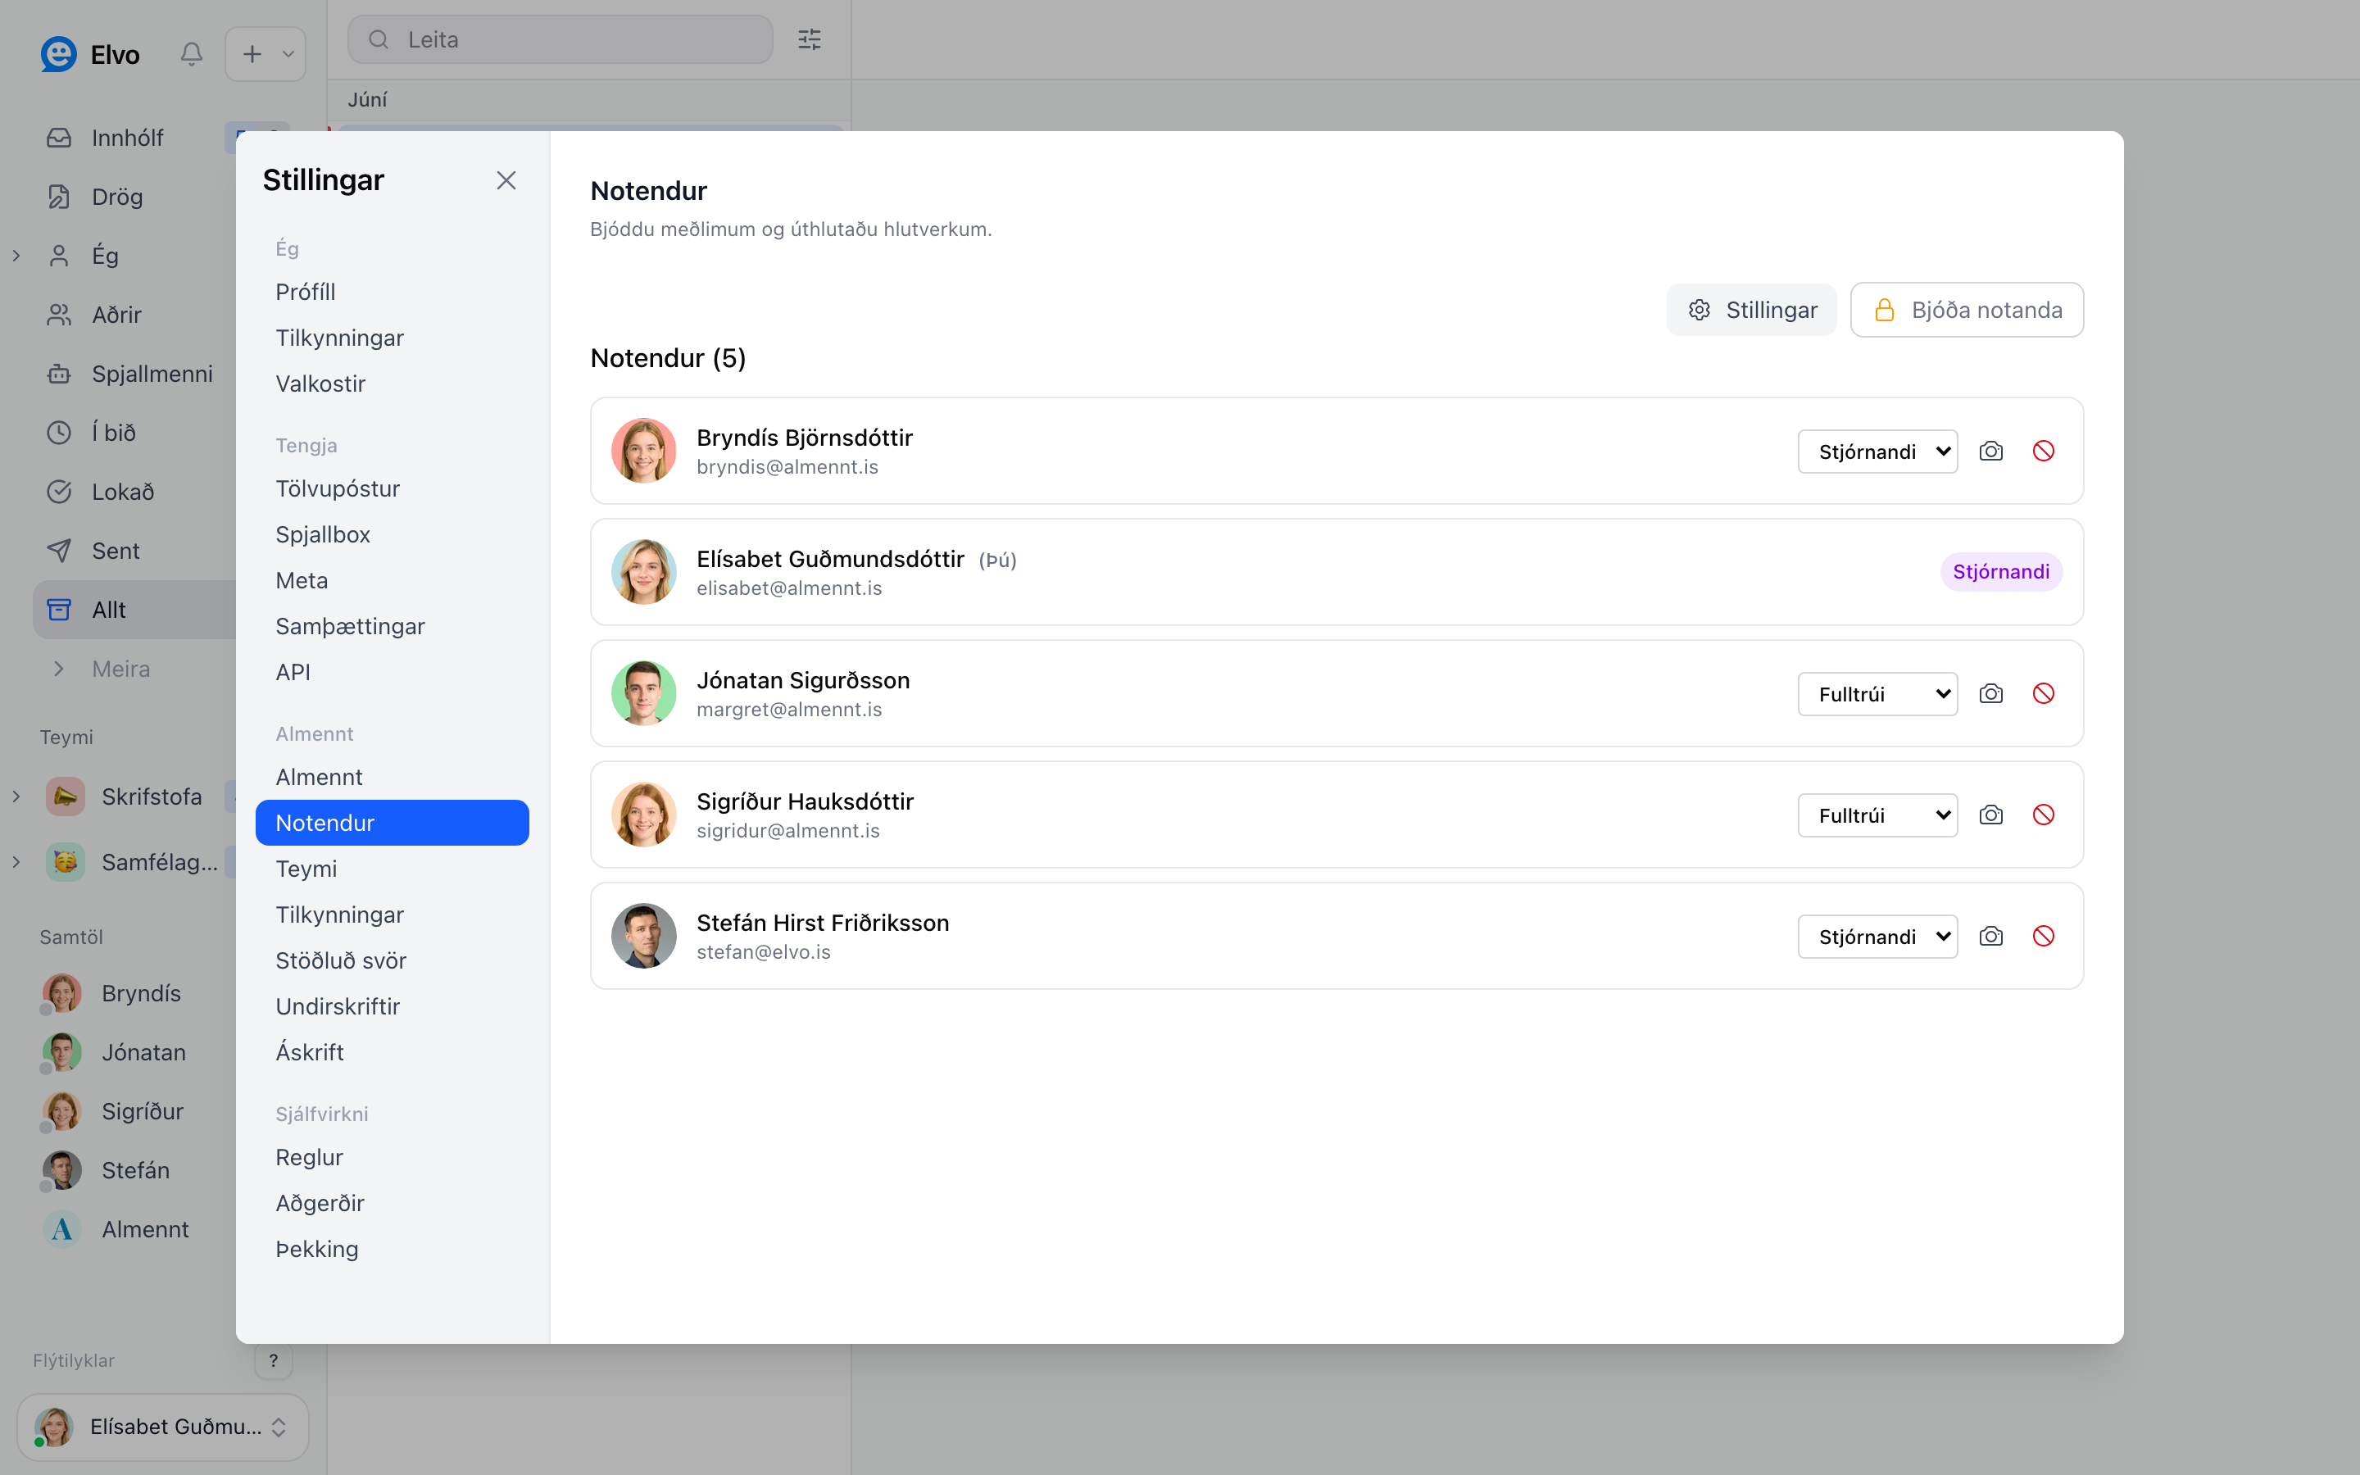Click the Bjóða notanda button

[1966, 311]
